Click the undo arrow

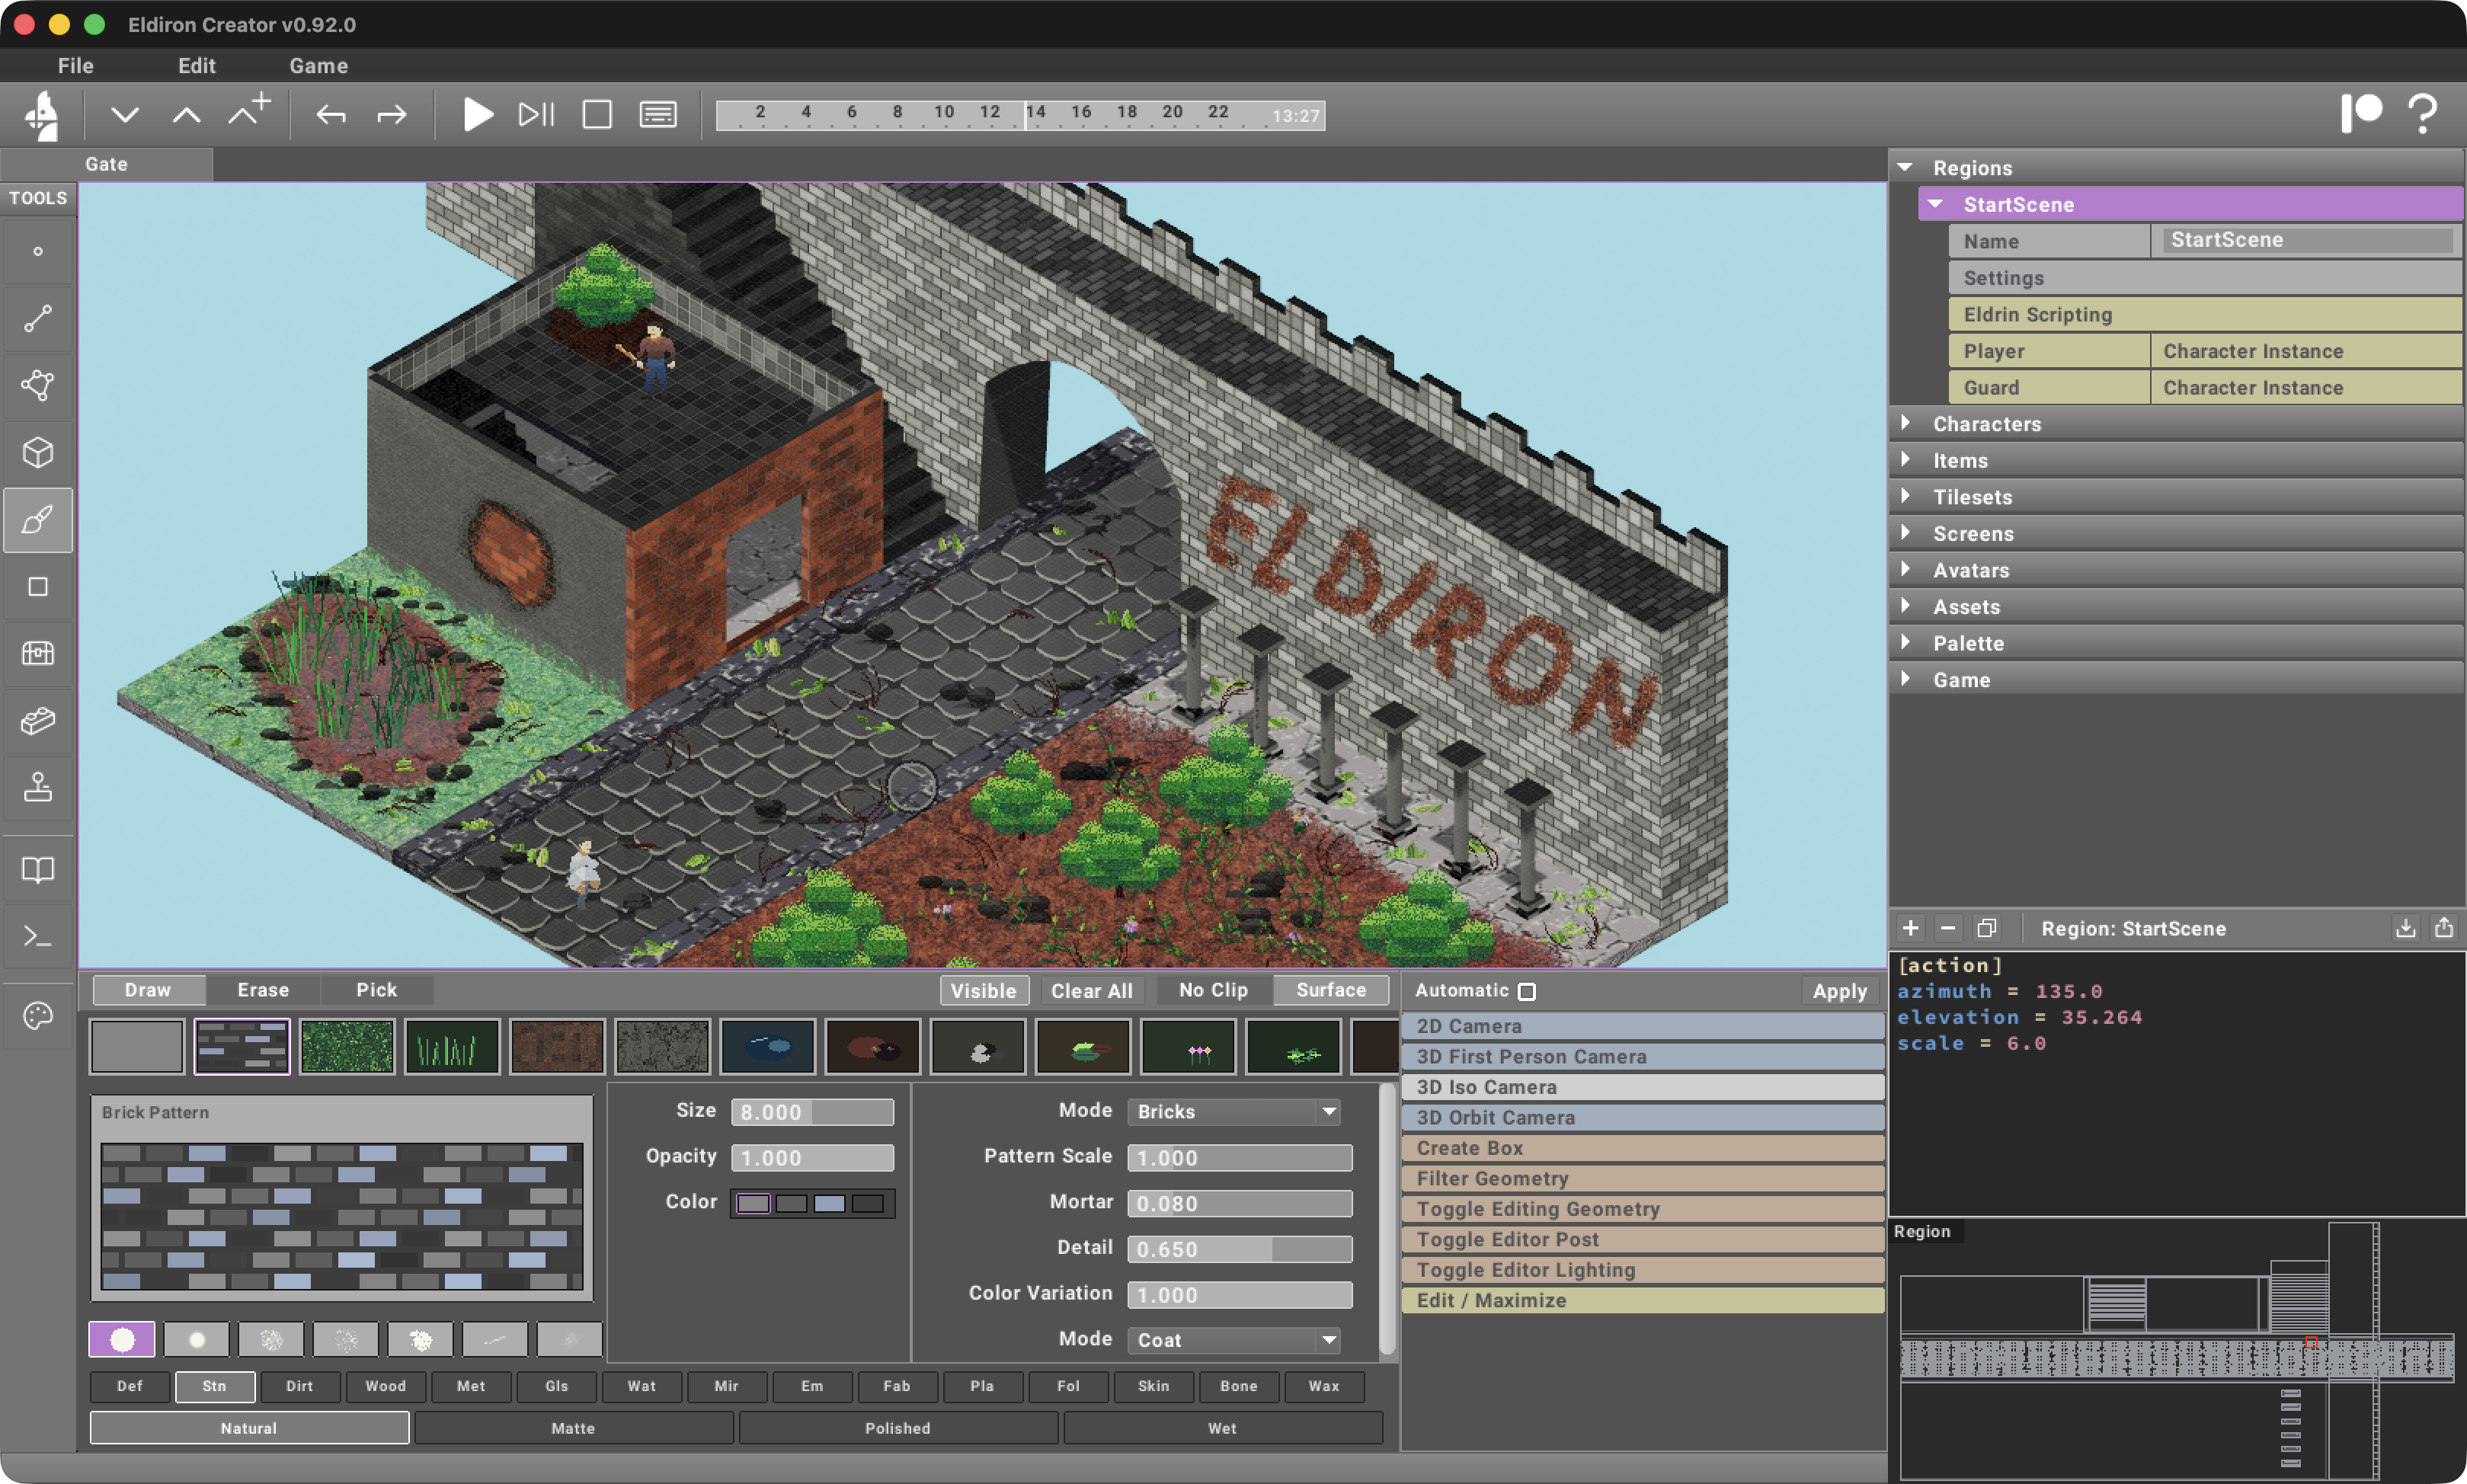(331, 115)
